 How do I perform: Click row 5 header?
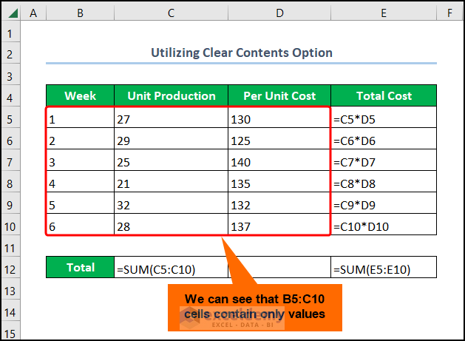click(10, 118)
